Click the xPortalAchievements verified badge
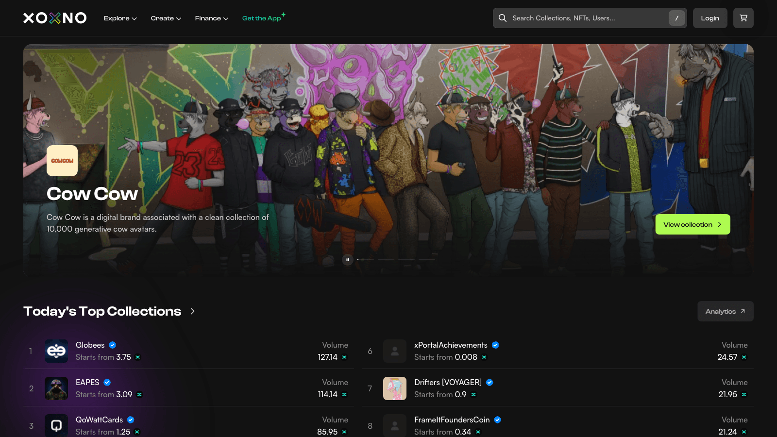The image size is (777, 437). pyautogui.click(x=495, y=345)
